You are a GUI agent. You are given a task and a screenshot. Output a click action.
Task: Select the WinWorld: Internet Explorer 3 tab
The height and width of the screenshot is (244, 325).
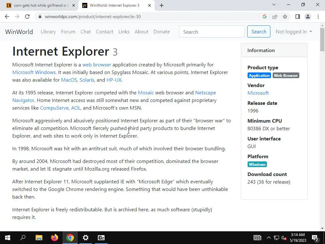tap(116, 5)
